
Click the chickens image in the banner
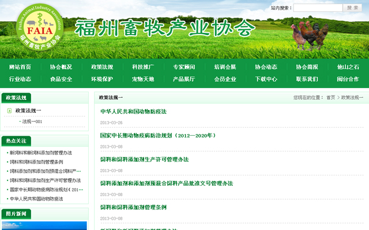pos(309,36)
